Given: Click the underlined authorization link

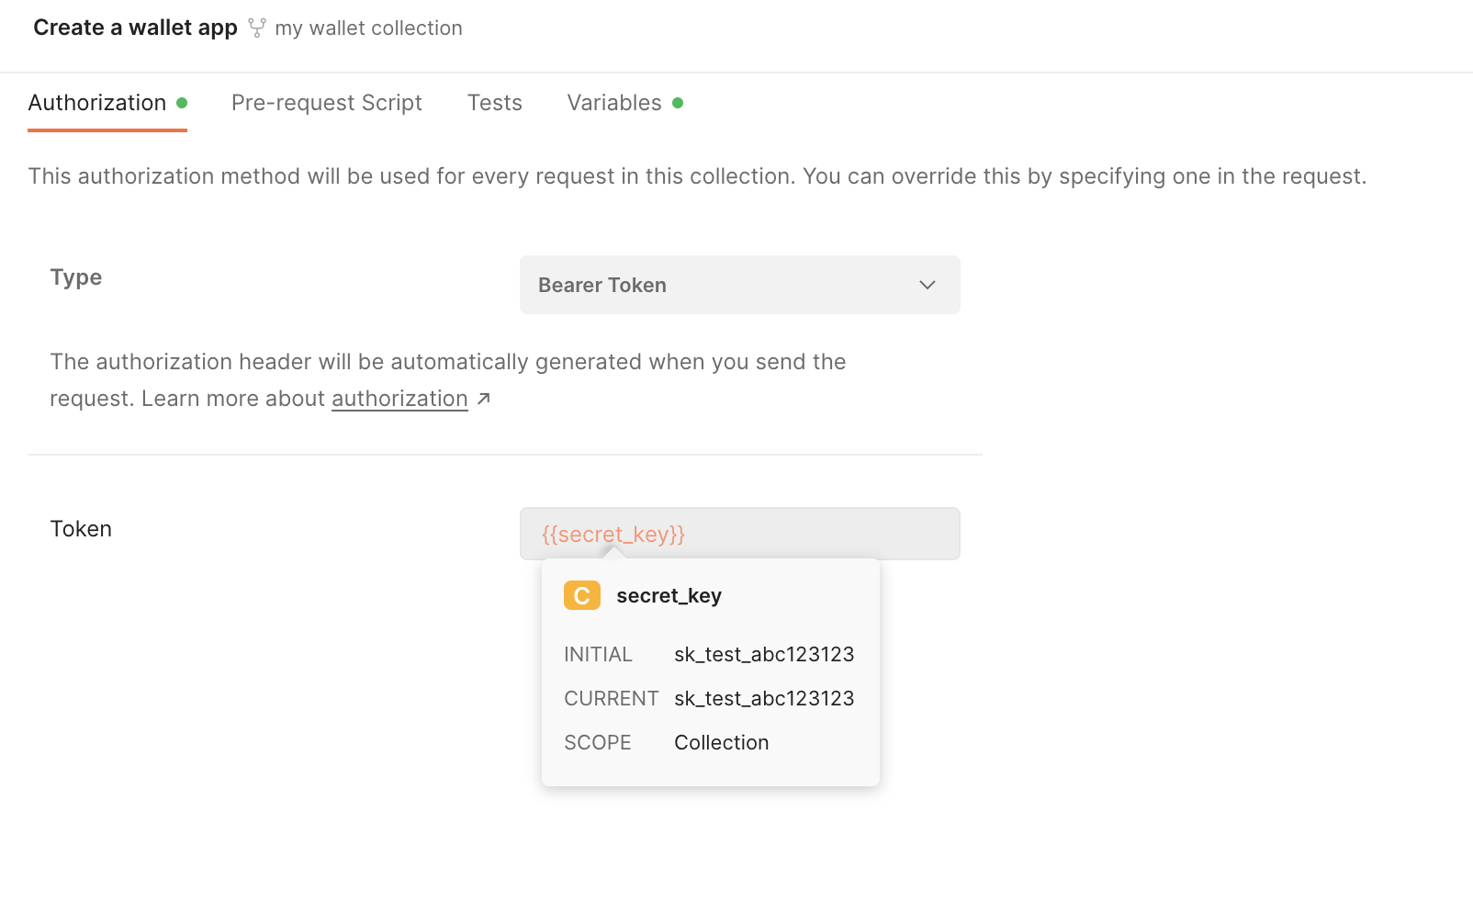Looking at the screenshot, I should [399, 398].
